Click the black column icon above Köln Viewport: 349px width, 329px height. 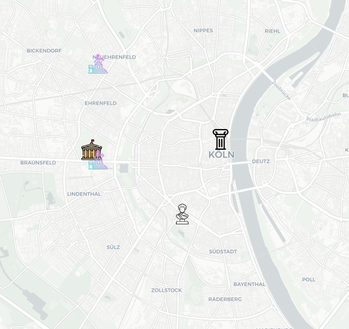click(221, 139)
